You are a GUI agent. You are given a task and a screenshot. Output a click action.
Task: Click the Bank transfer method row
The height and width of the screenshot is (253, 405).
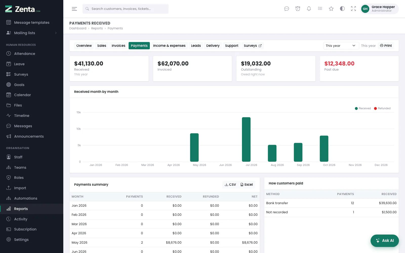point(331,203)
